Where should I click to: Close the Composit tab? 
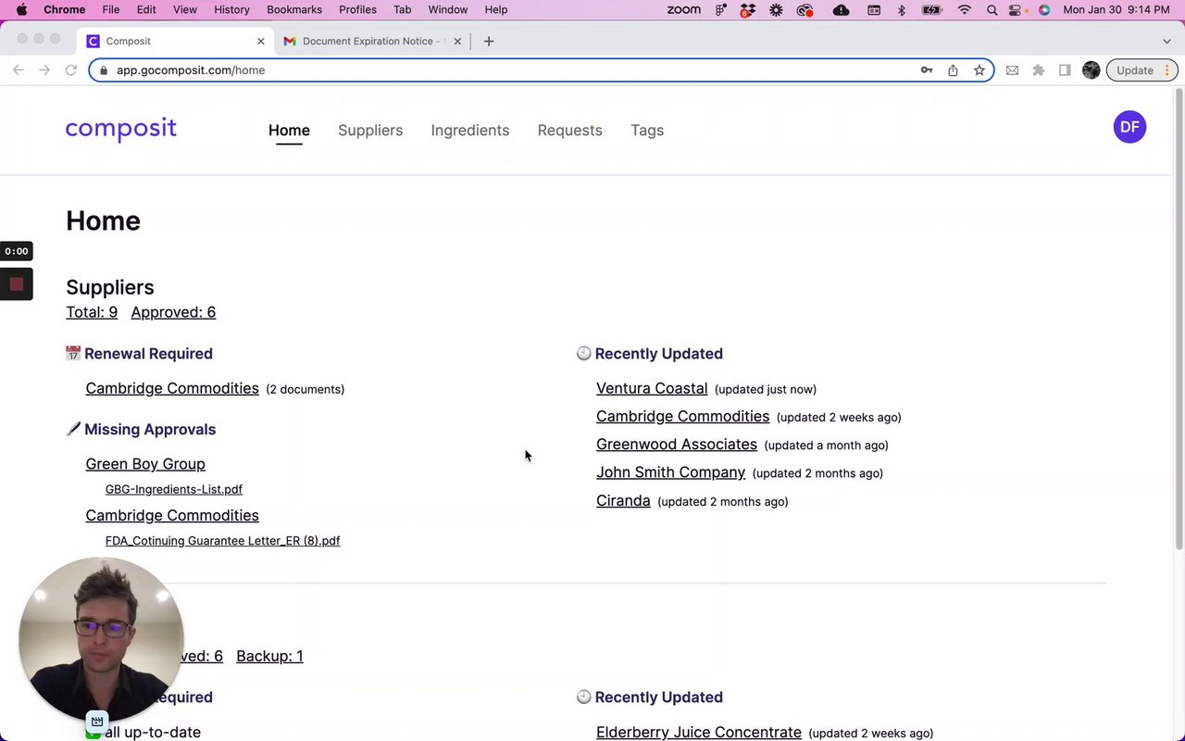point(261,41)
